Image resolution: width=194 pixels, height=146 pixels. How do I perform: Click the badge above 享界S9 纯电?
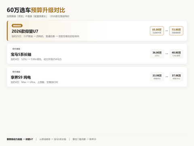coord(16,72)
